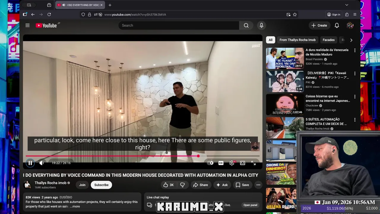380x214 pixels.
Task: Toggle the browser sidebar button
Action: (x=25, y=15)
